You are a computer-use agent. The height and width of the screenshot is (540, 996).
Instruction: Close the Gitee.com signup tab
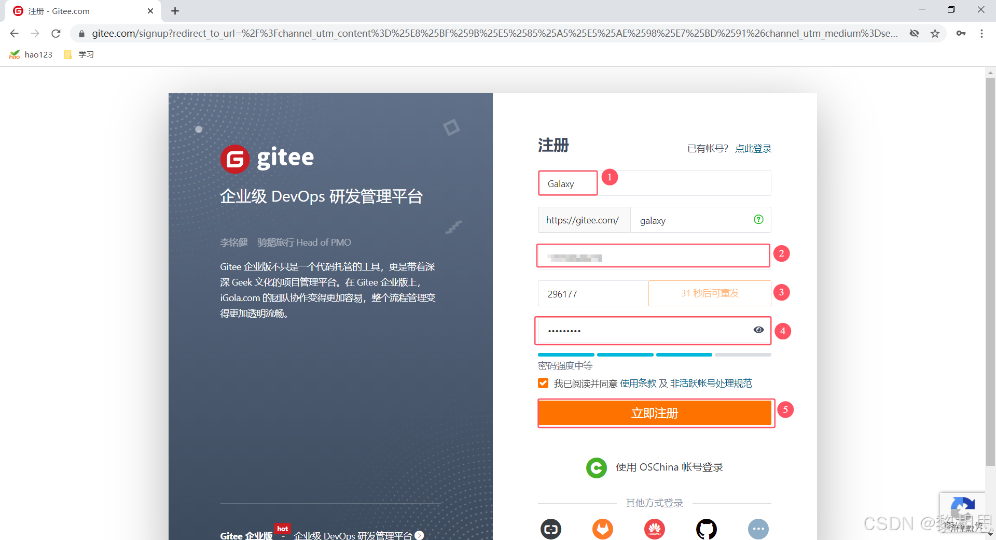[x=150, y=11]
